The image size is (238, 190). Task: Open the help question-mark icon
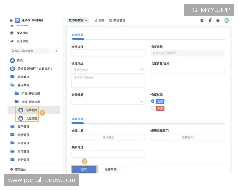[x=218, y=20]
